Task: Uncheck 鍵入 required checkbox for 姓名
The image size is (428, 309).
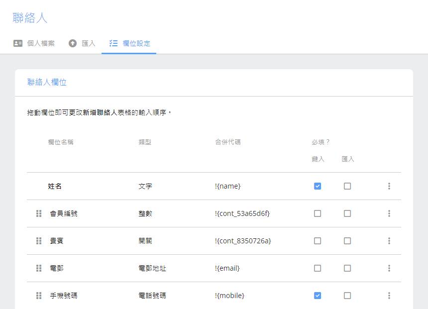Action: 318,186
